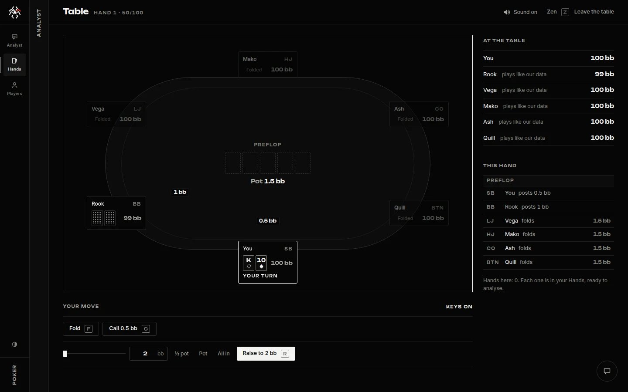Click the vertical Poker label

14,375
